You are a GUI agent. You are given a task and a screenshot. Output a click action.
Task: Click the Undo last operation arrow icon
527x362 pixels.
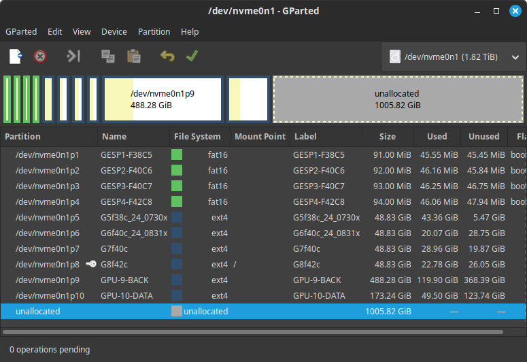(167, 56)
